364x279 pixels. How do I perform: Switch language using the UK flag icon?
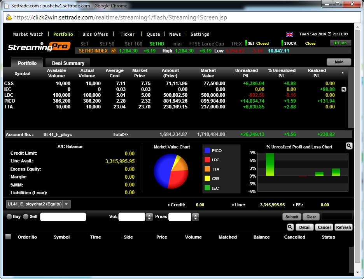point(289,34)
